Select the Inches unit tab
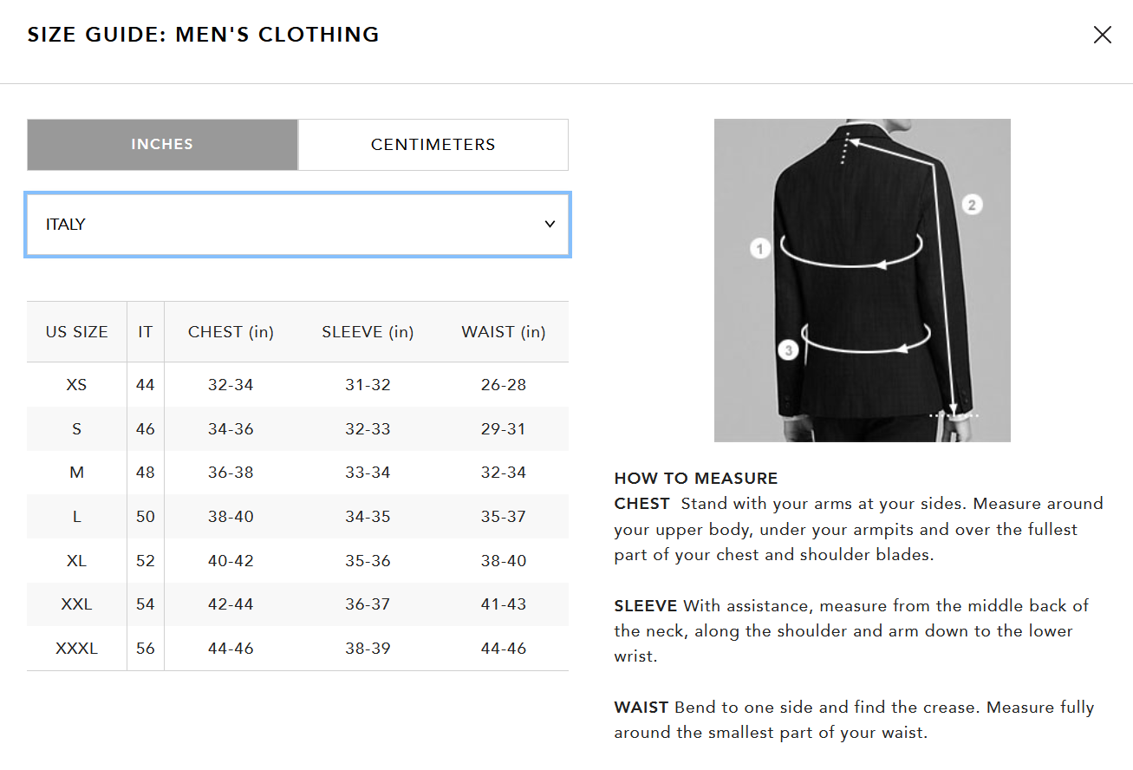The height and width of the screenshot is (770, 1133). [x=162, y=145]
